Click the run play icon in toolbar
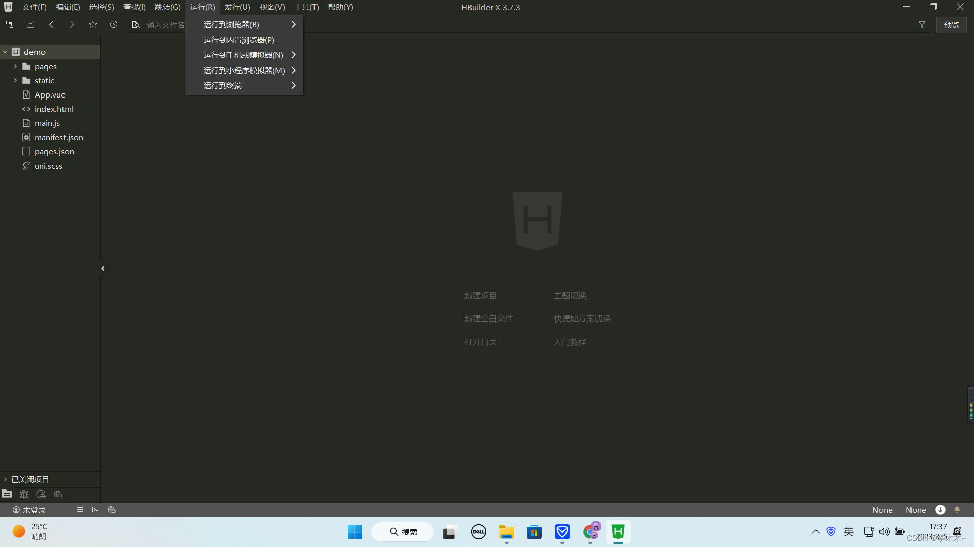Viewport: 974px width, 547px height. 114,24
